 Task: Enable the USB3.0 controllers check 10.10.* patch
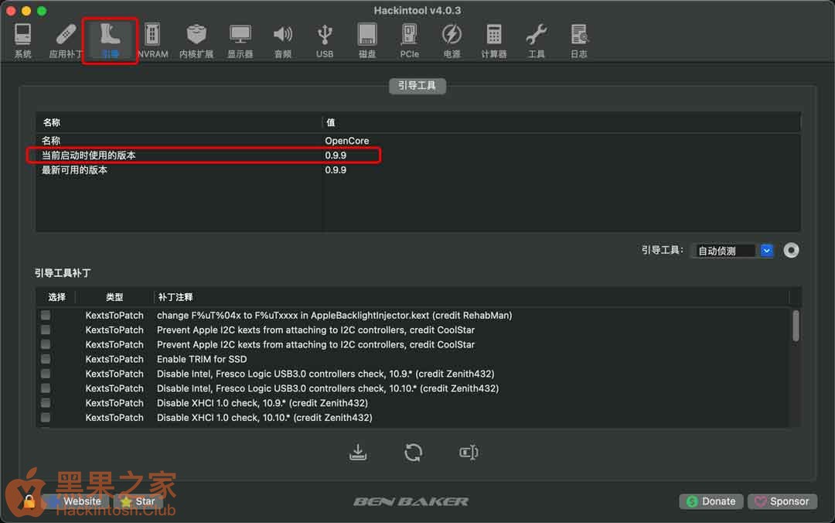tap(46, 388)
